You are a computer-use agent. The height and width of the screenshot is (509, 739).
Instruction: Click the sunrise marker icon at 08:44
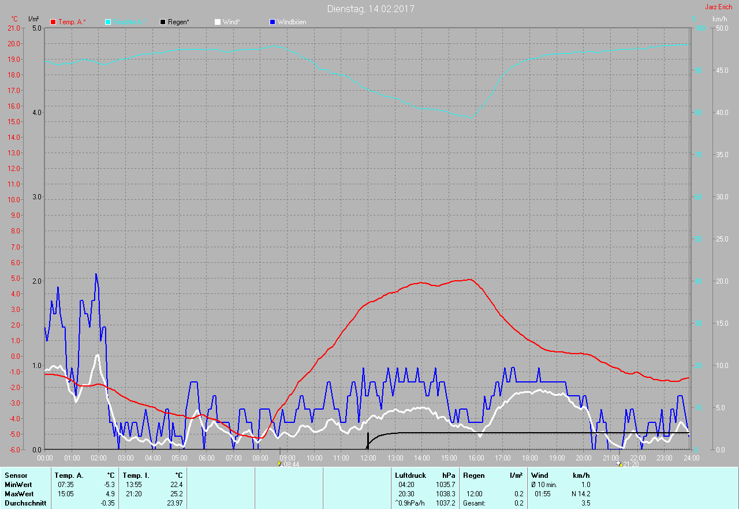pyautogui.click(x=279, y=463)
